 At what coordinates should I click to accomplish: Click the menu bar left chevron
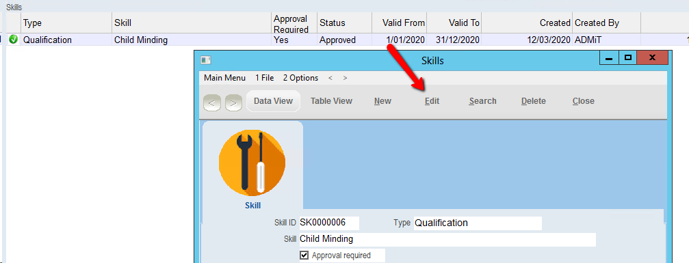[330, 78]
